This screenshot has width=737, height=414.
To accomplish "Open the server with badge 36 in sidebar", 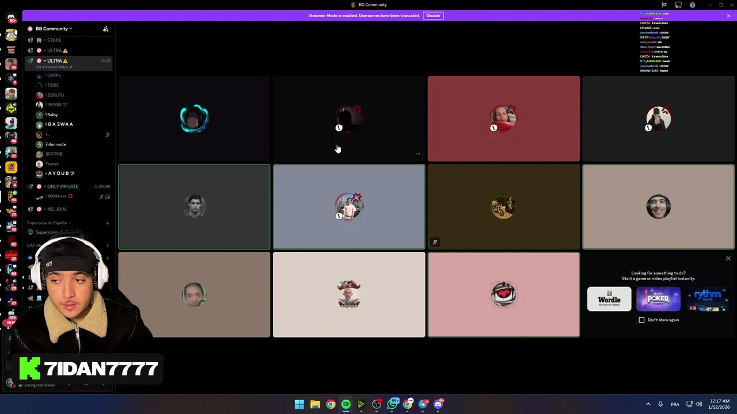I will tap(11, 63).
